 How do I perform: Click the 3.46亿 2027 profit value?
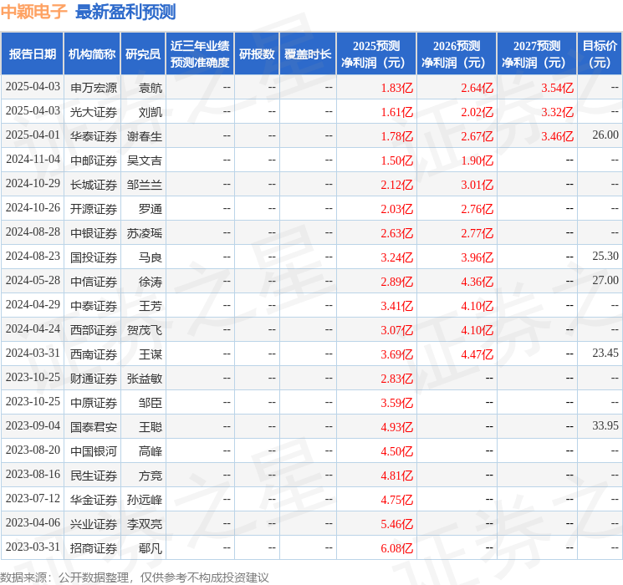558,136
